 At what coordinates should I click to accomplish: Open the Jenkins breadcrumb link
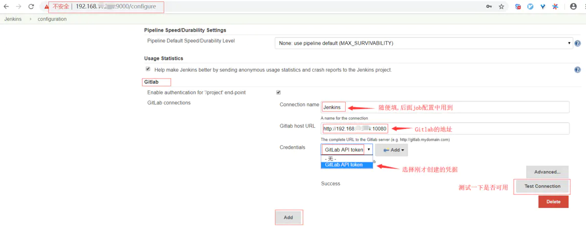(13, 19)
